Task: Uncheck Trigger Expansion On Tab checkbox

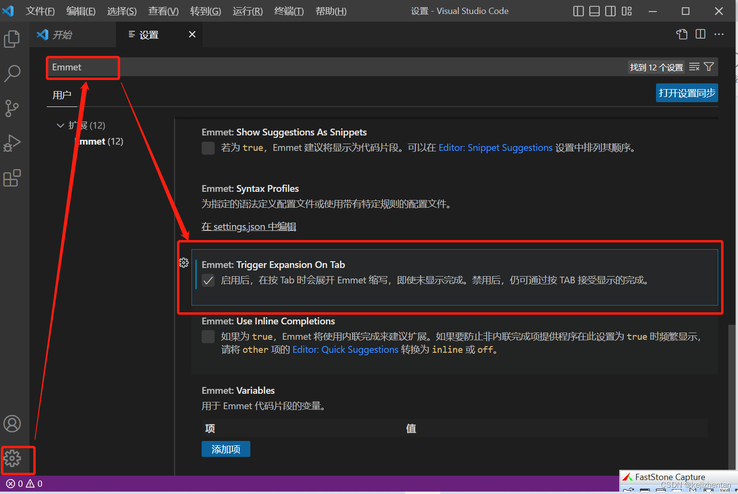Action: (208, 280)
